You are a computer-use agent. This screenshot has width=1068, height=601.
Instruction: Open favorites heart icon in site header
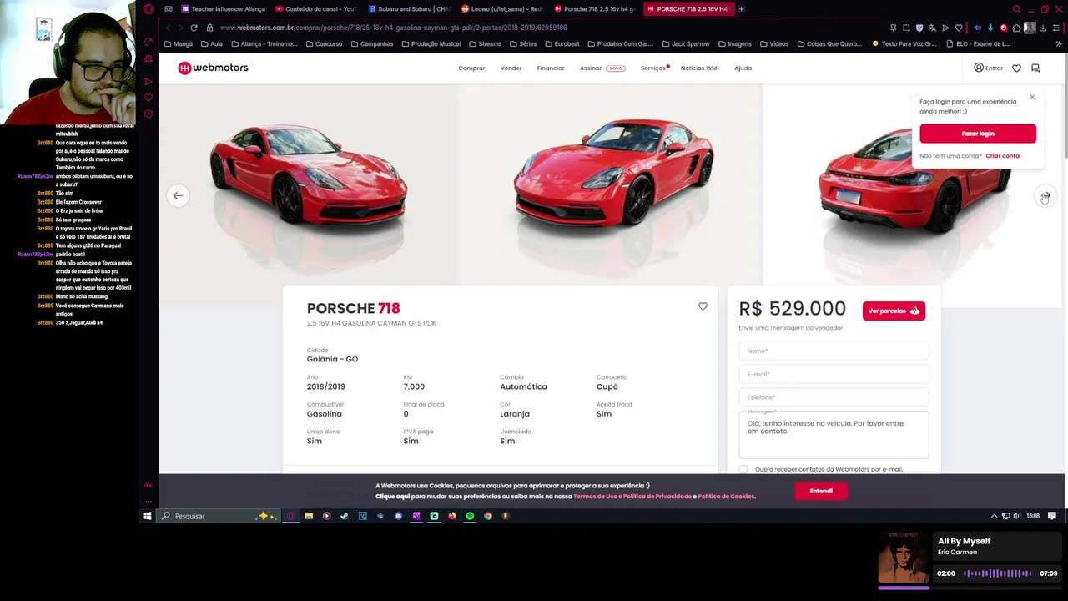click(1016, 68)
